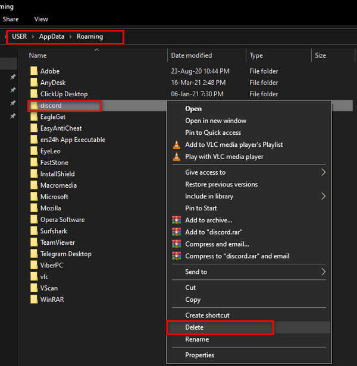Click the InstallShield folder icon
This screenshot has width=357, height=366.
point(34,174)
